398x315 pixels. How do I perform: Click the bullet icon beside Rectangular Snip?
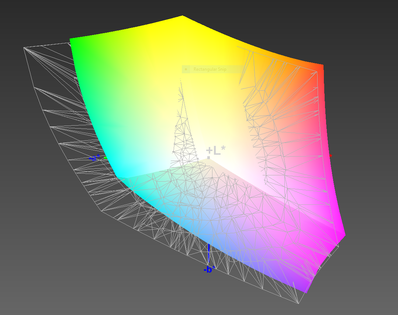coord(186,69)
